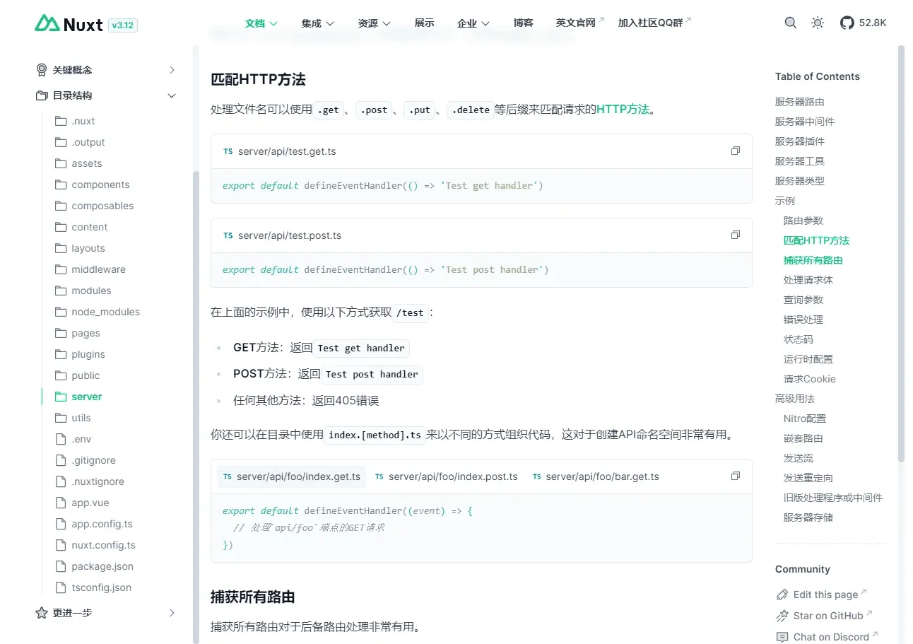Click the Nuxt logo in the header
The height and width of the screenshot is (644, 913).
click(x=69, y=23)
